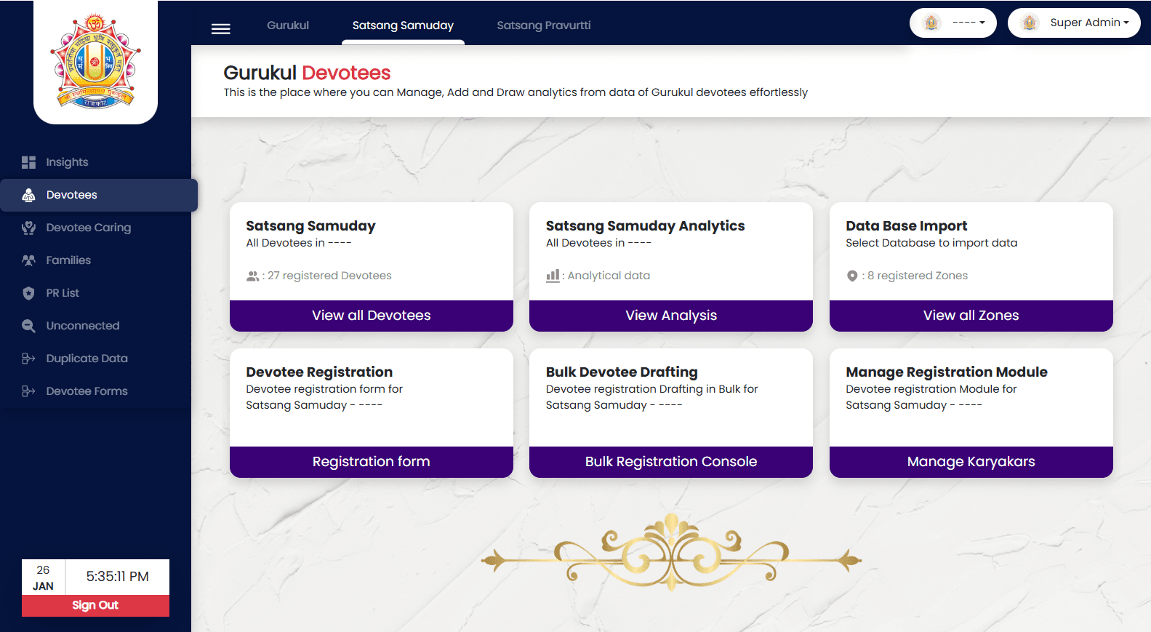Click the hamburger menu icon
1151x632 pixels.
click(220, 28)
